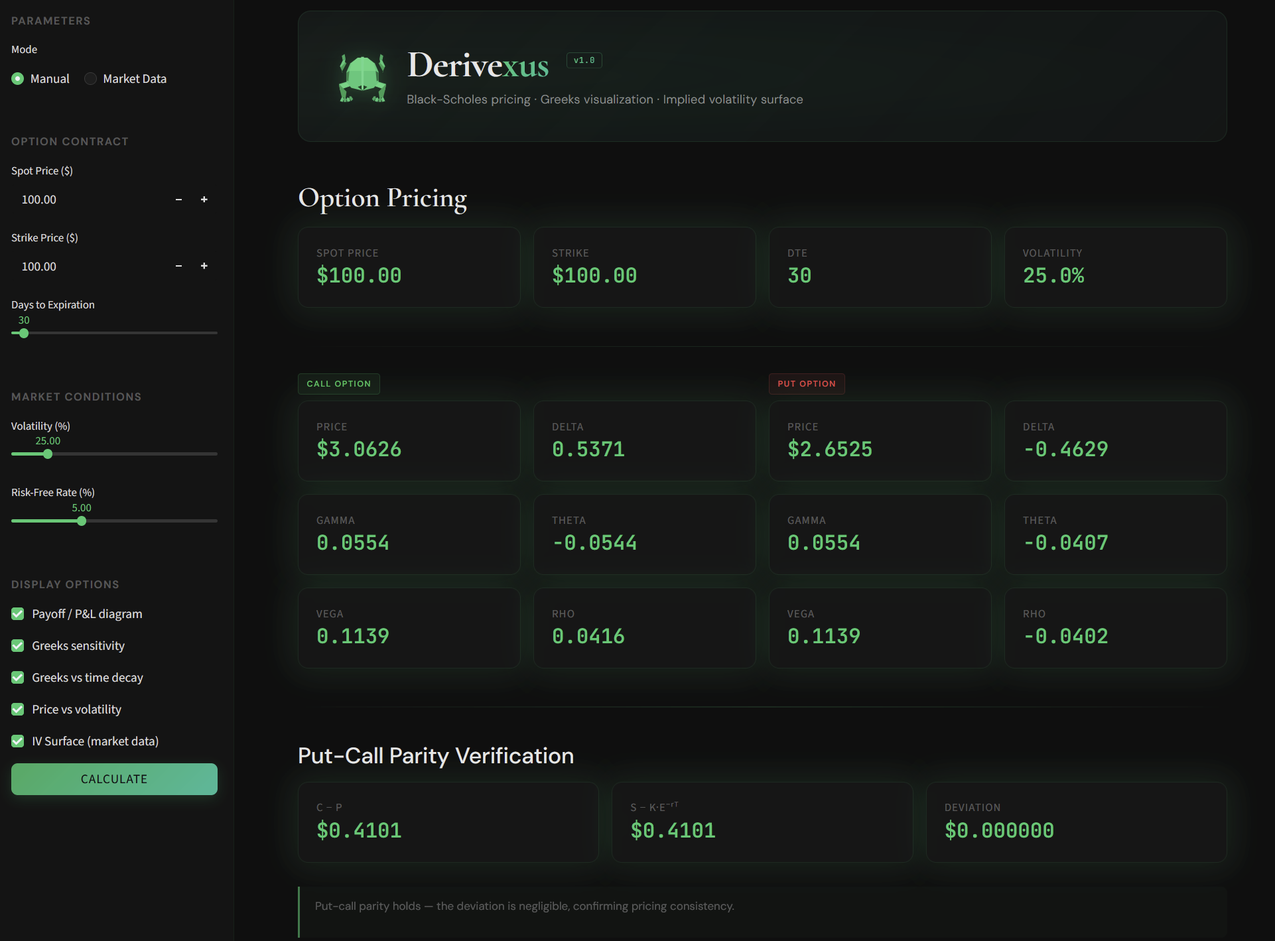
Task: Click the put theta value -0.0407
Action: tap(1065, 542)
